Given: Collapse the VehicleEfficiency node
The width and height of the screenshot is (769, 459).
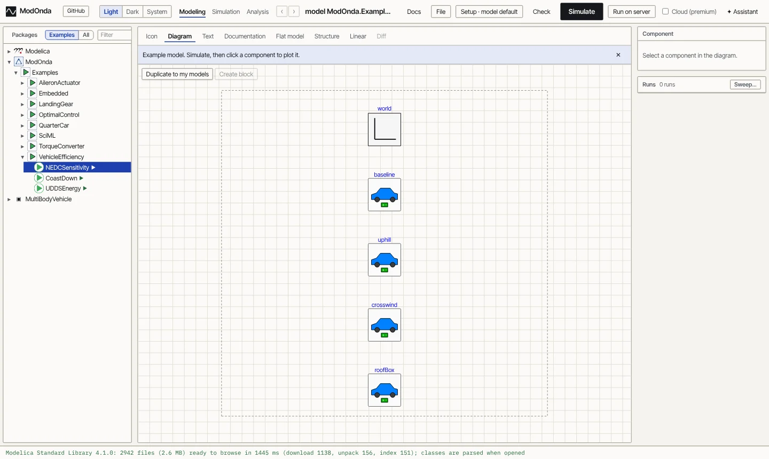Looking at the screenshot, I should coord(22,157).
